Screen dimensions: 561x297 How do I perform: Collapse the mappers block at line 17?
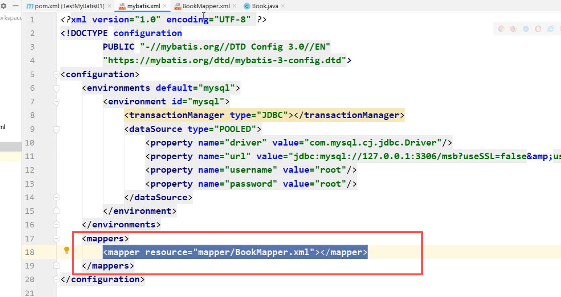pyautogui.click(x=56, y=238)
